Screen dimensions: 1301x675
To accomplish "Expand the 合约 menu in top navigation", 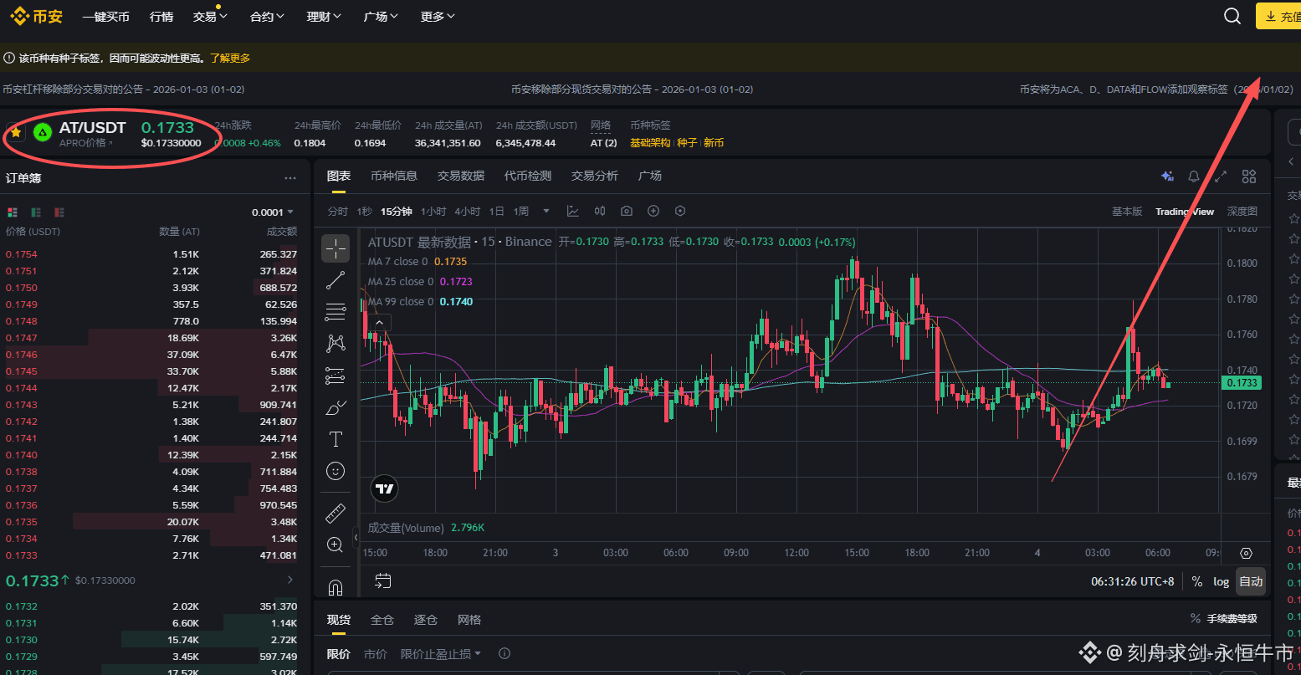I will [267, 17].
